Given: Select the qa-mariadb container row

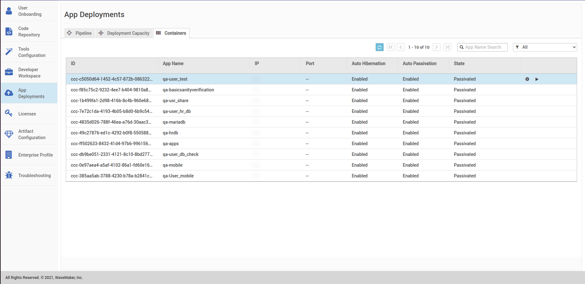Looking at the screenshot, I should [174, 122].
